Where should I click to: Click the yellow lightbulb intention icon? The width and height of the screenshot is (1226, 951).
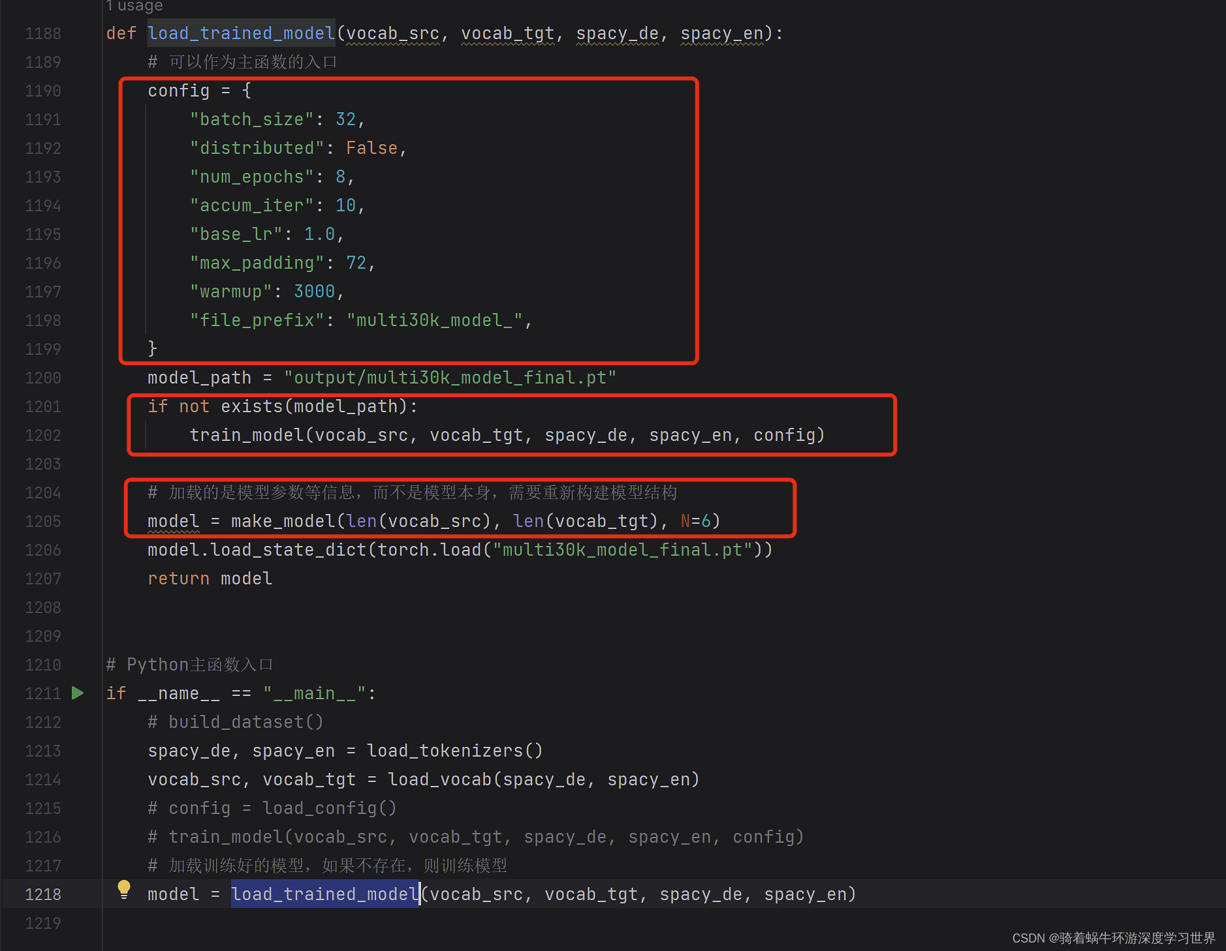pyautogui.click(x=123, y=890)
